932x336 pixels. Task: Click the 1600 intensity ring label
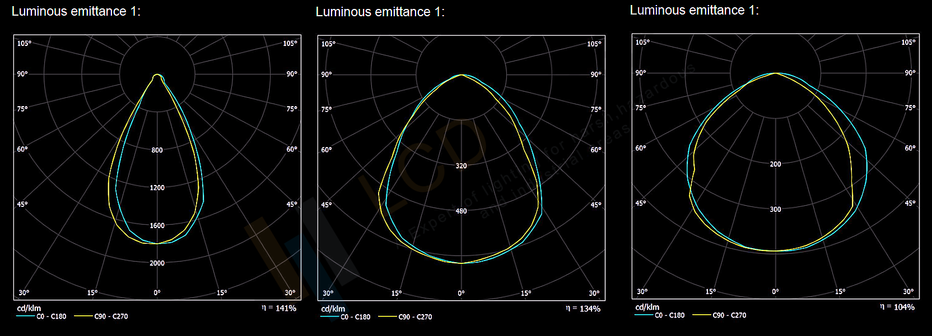click(x=157, y=226)
